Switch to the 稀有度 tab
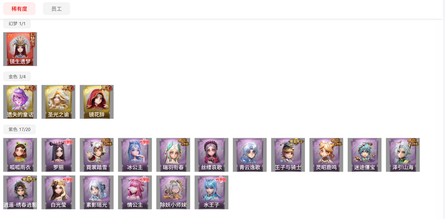Viewport: 445px width, 219px height. pyautogui.click(x=19, y=9)
